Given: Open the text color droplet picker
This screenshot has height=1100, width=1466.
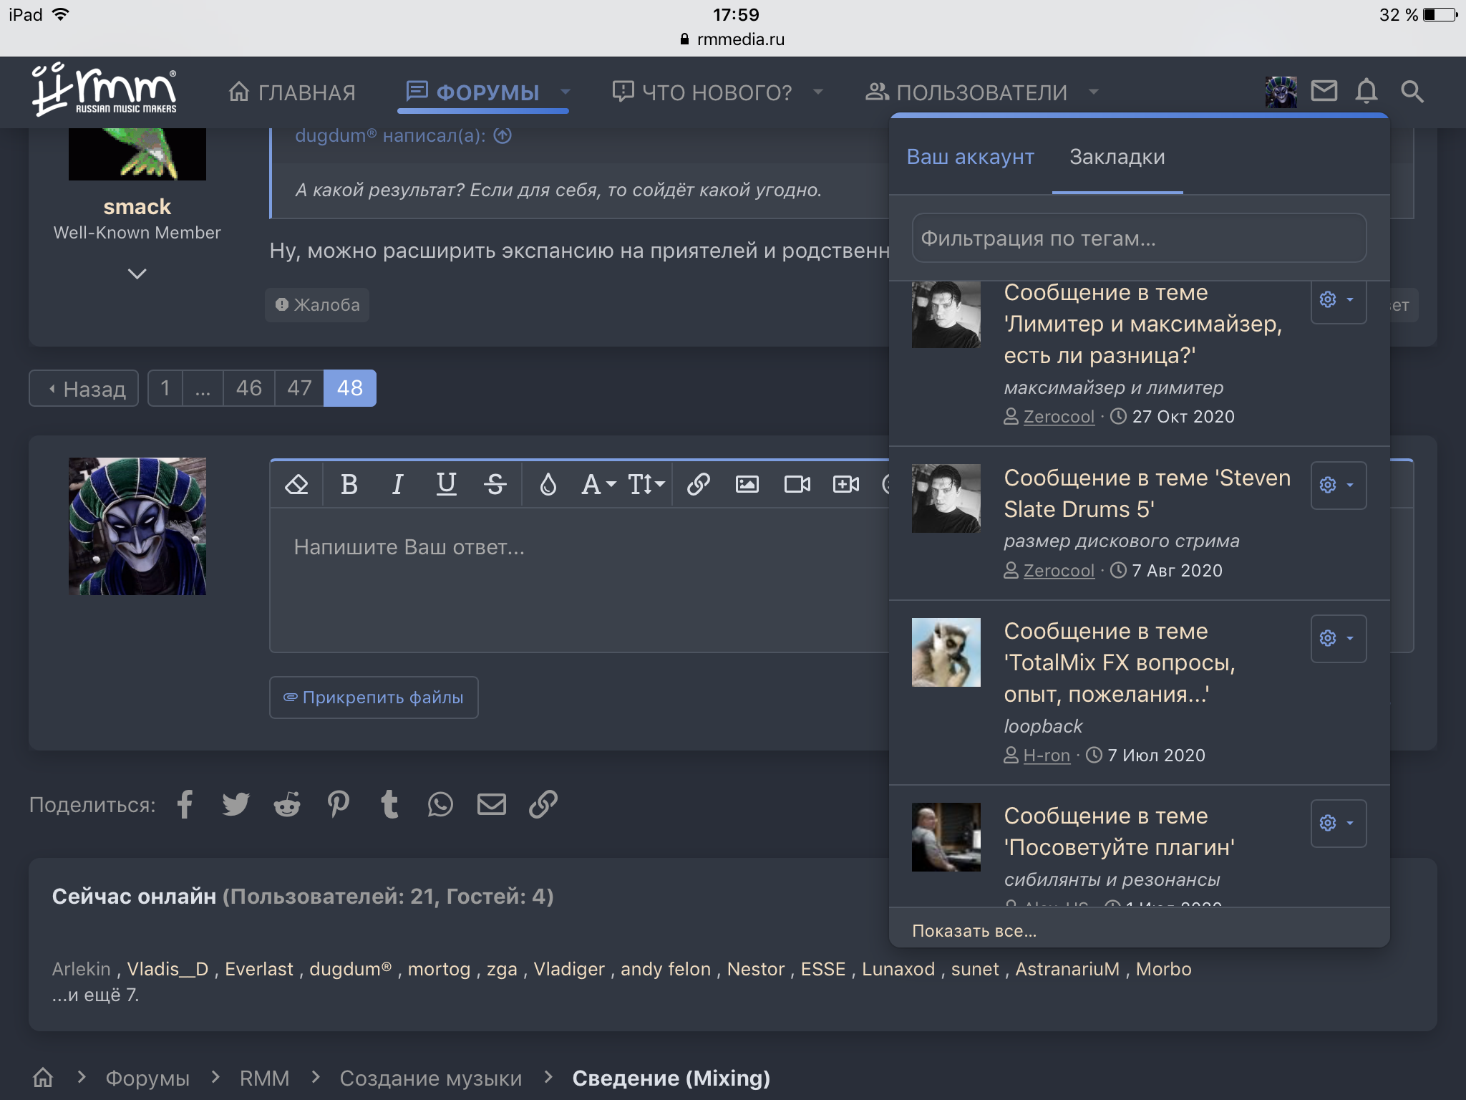Looking at the screenshot, I should point(548,485).
